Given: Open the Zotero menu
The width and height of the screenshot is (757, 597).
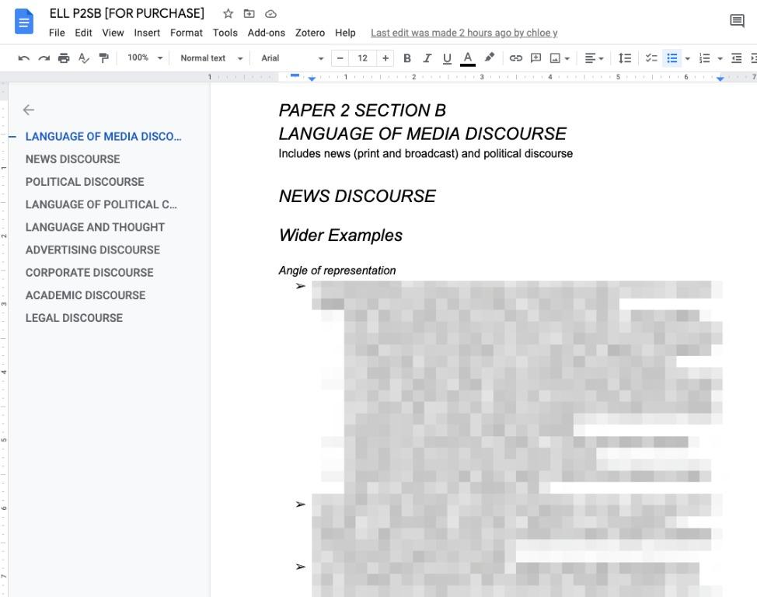Looking at the screenshot, I should (309, 33).
